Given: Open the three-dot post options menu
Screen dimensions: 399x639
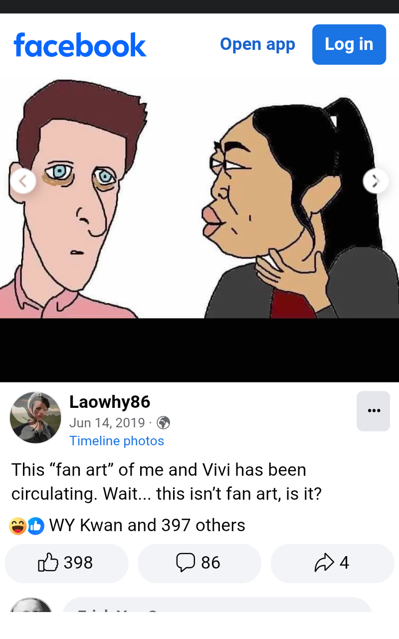Looking at the screenshot, I should click(x=374, y=411).
